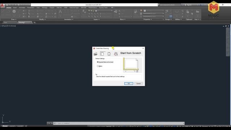Image resolution: width=231 pixels, height=130 pixels.
Task: Expand the Layers panel flyout
Action: [96, 19]
